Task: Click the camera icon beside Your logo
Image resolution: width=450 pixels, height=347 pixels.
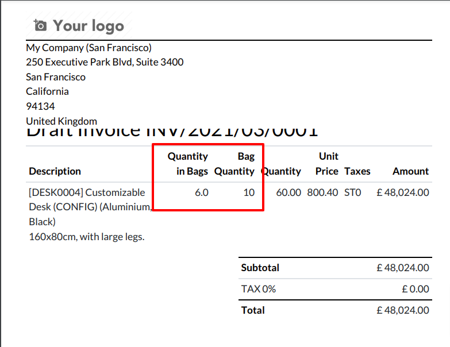Action: (x=40, y=25)
